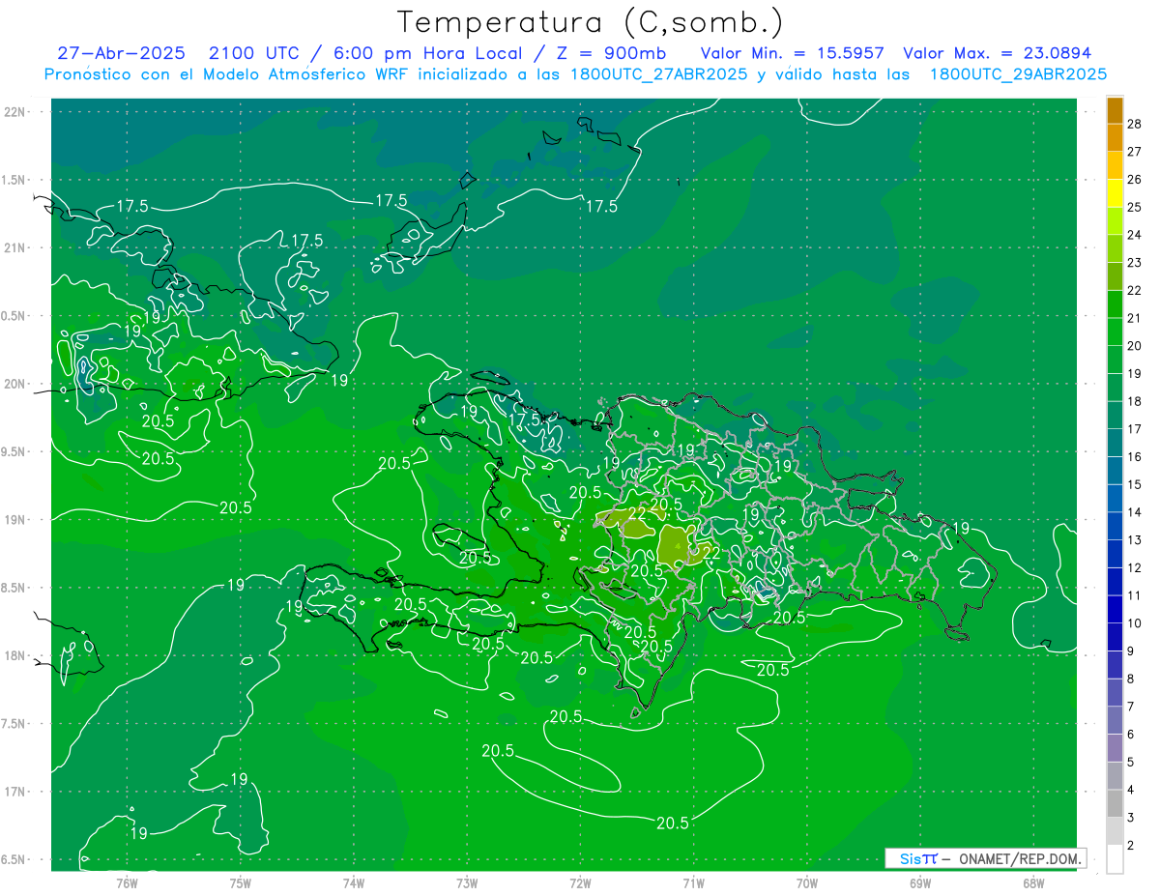Select the "Z = 900mb" level label
The image size is (1160, 896).
point(611,53)
